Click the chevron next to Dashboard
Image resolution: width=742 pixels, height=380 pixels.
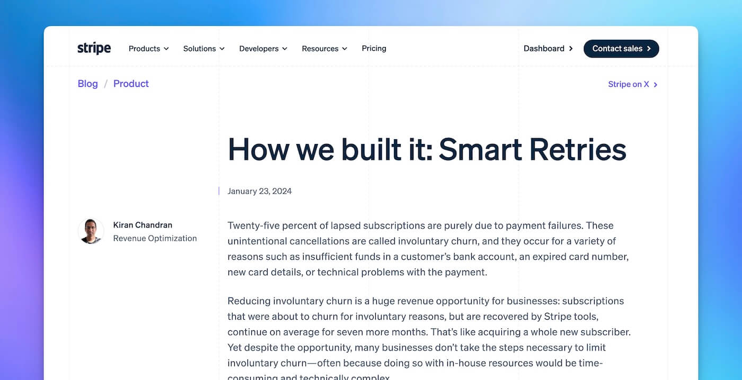pyautogui.click(x=571, y=48)
